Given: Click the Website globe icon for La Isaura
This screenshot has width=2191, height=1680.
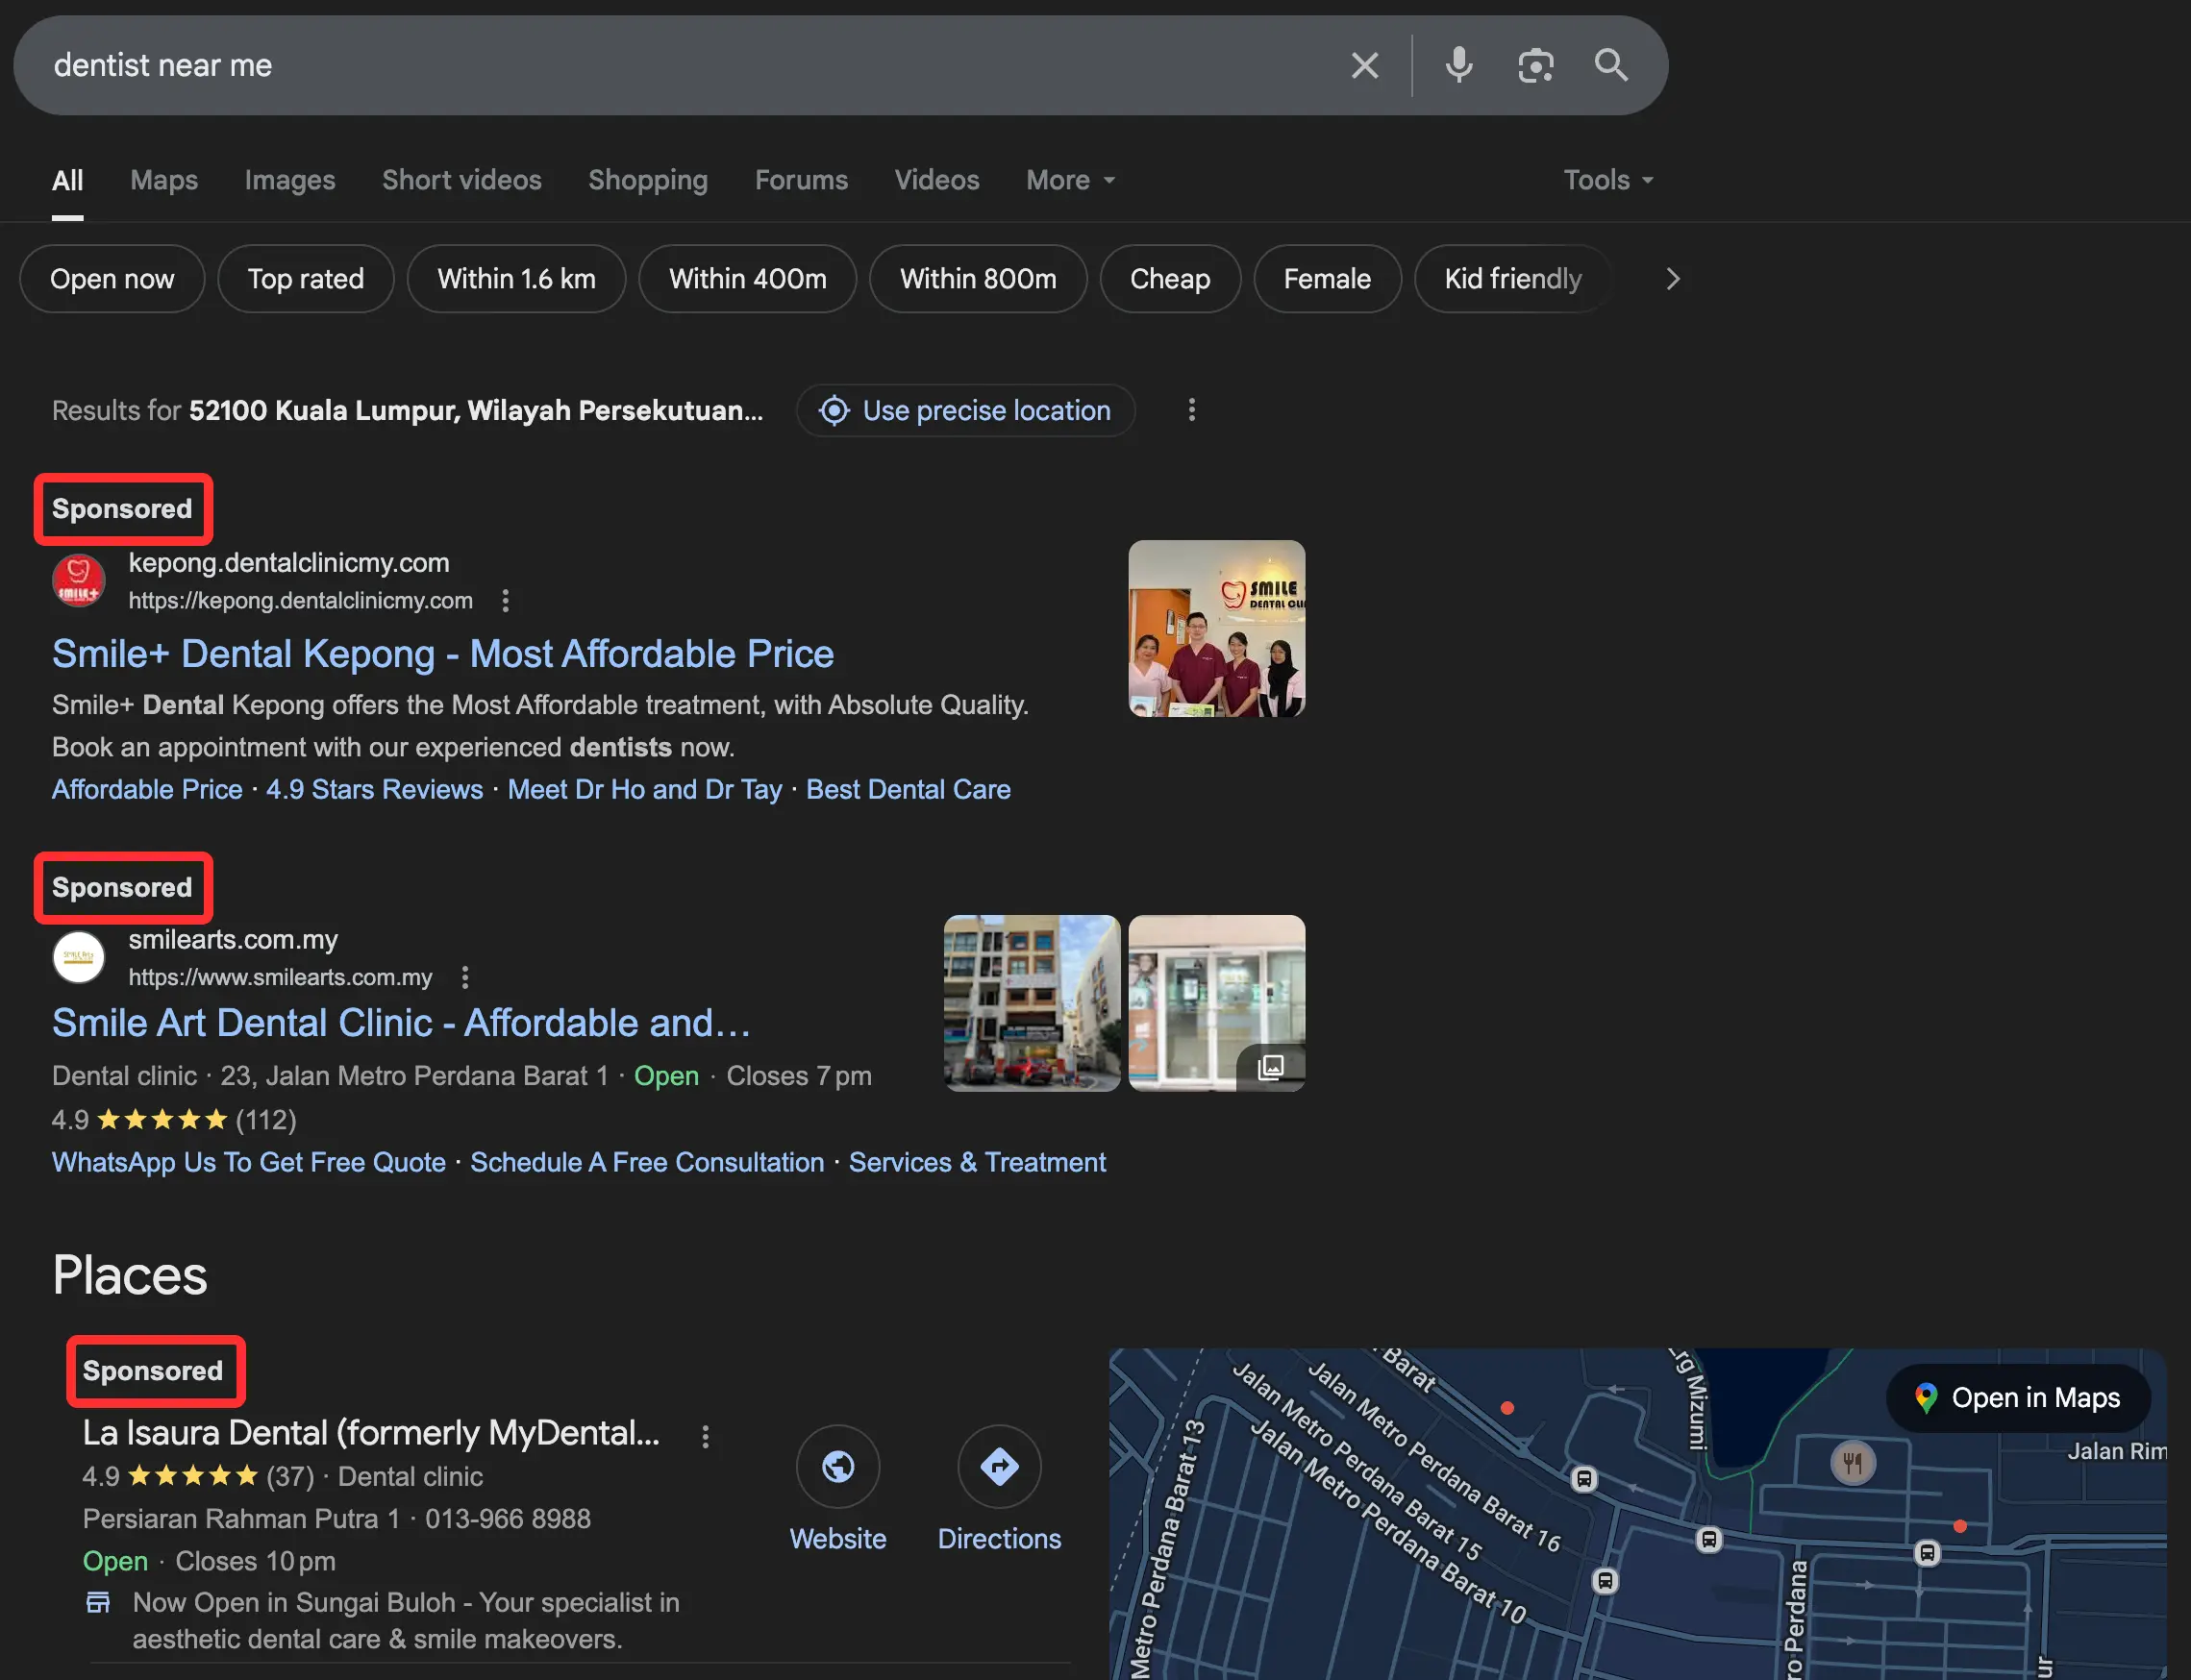Looking at the screenshot, I should pos(837,1467).
